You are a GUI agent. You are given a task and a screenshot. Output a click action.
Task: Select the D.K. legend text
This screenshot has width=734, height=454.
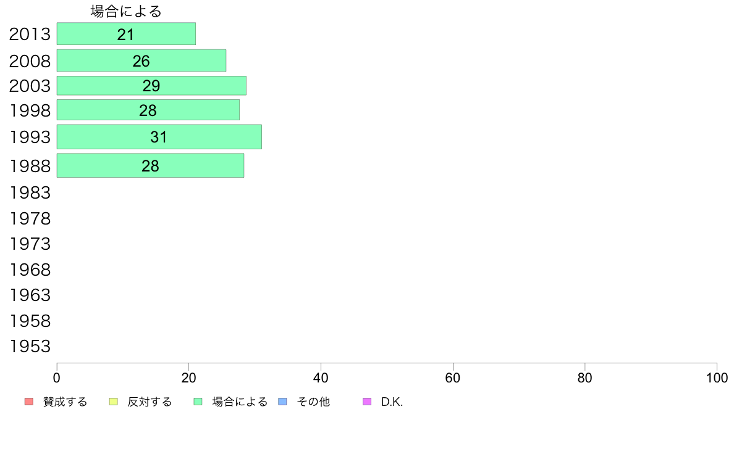pyautogui.click(x=392, y=402)
